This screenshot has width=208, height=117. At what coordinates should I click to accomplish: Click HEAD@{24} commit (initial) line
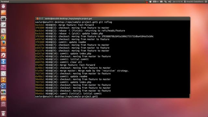click(68, 94)
